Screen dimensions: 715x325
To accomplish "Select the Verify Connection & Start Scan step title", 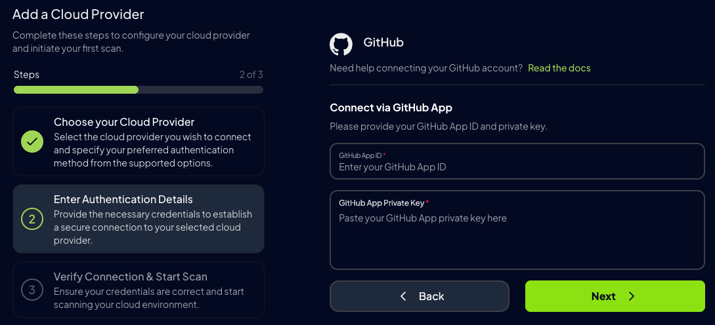I will 131,277.
